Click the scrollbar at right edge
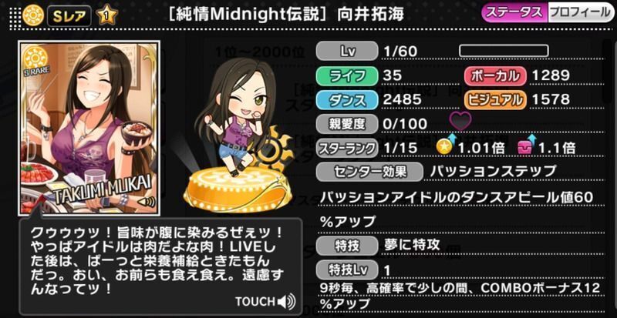The width and height of the screenshot is (617, 318). tap(609, 71)
